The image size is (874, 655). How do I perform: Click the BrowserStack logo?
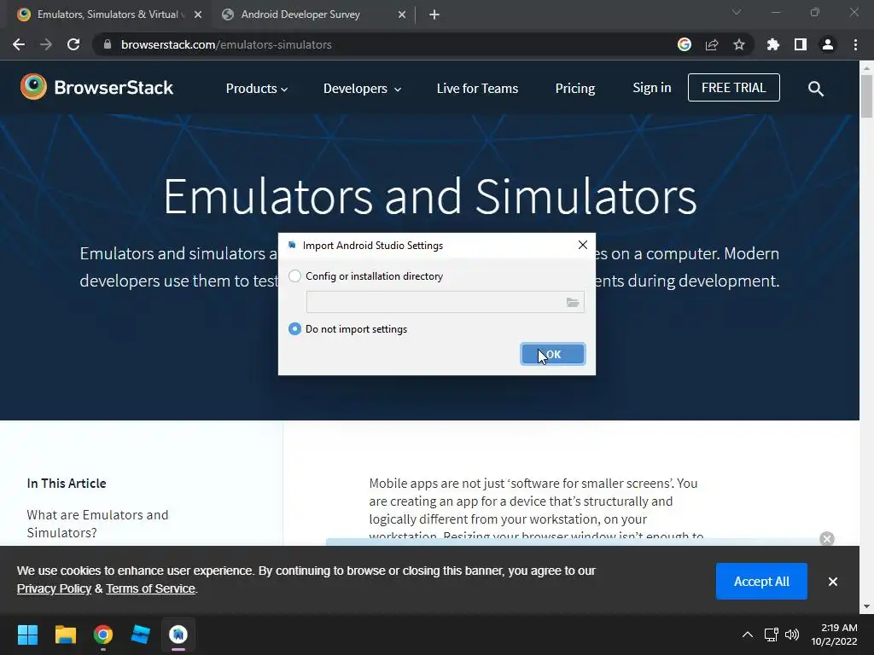point(97,88)
